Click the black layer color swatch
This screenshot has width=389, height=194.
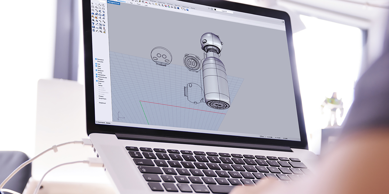215,9
